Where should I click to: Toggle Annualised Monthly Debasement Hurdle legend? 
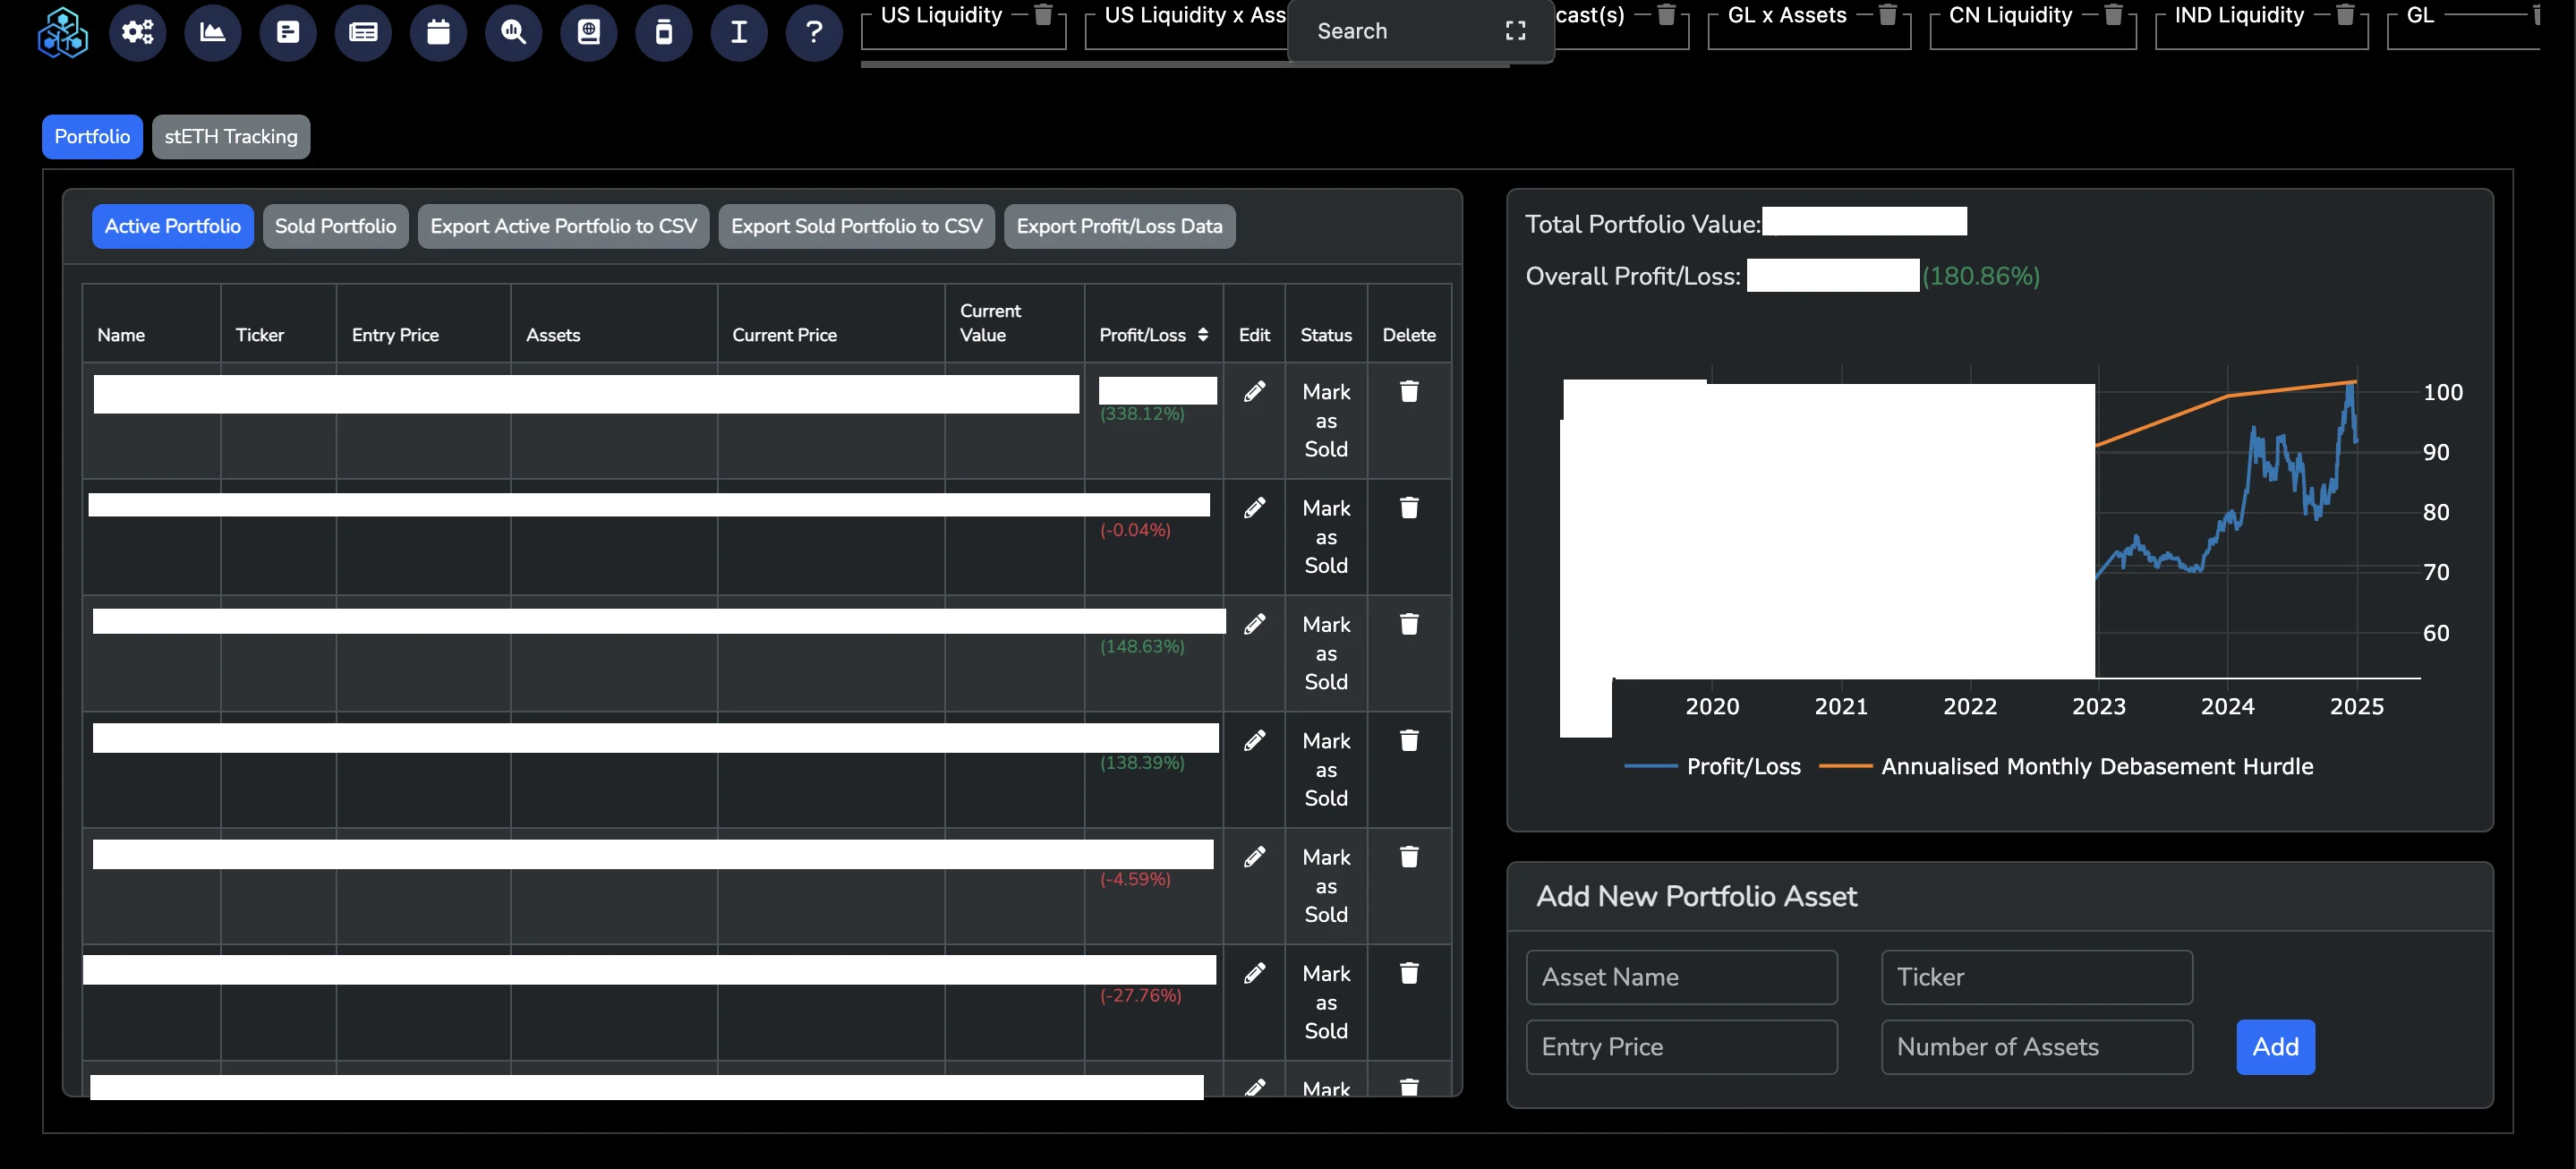[2066, 766]
